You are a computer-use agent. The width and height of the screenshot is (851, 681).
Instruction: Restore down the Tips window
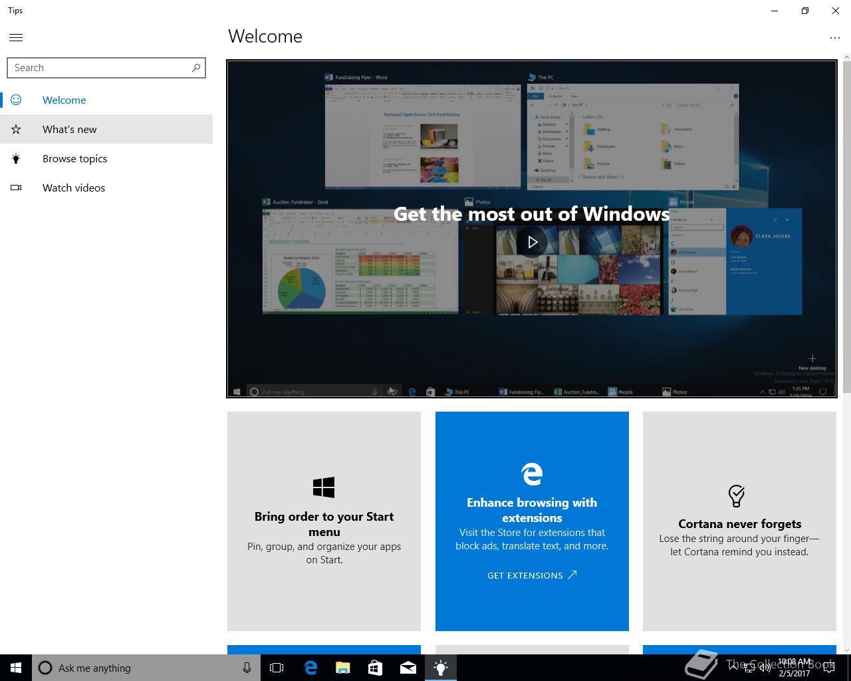(x=805, y=11)
